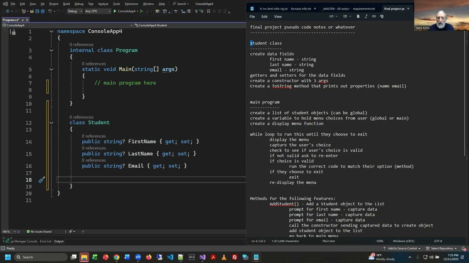
Task: Open list style dropdown in Notepad
Action: point(347,16)
